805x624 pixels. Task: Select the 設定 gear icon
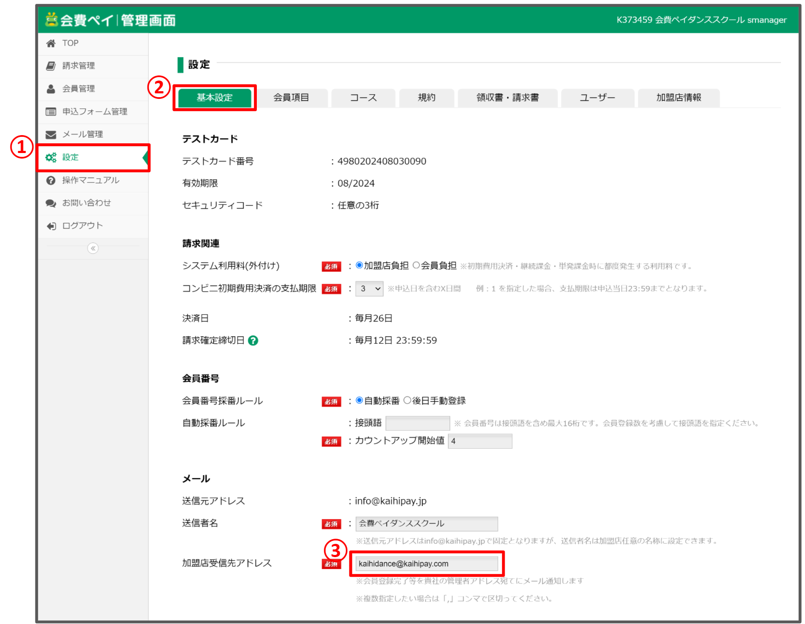pyautogui.click(x=51, y=157)
